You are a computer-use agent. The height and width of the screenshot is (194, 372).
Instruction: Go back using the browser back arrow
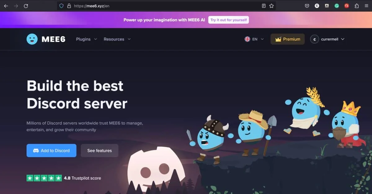click(x=6, y=6)
